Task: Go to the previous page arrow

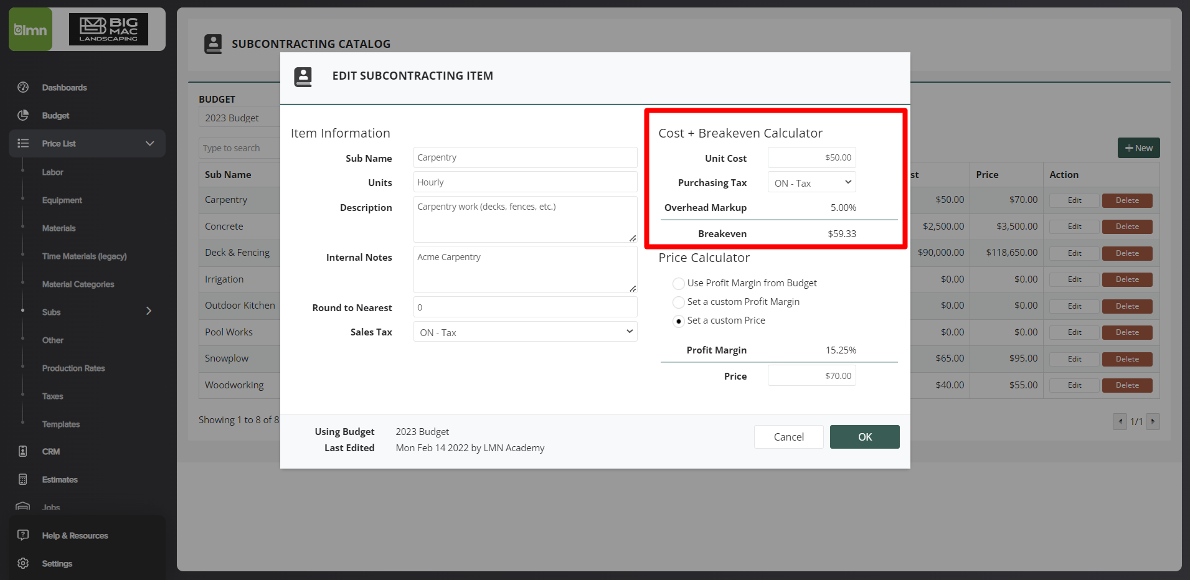Action: click(1120, 421)
